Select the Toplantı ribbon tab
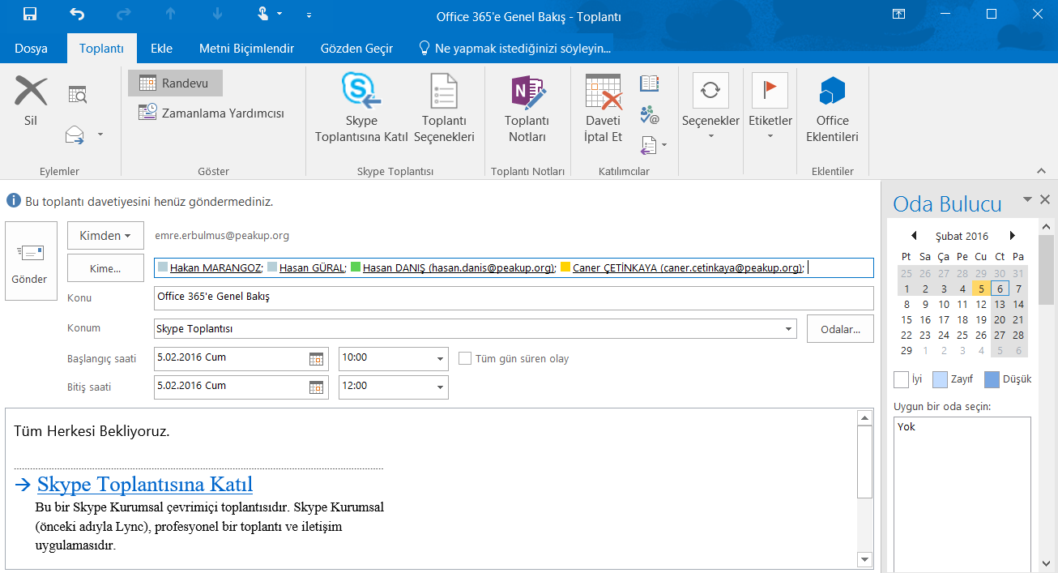This screenshot has width=1058, height=573. pyautogui.click(x=101, y=49)
